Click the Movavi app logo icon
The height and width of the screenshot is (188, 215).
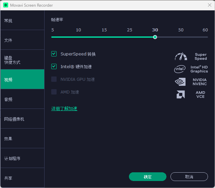tap(6, 5)
